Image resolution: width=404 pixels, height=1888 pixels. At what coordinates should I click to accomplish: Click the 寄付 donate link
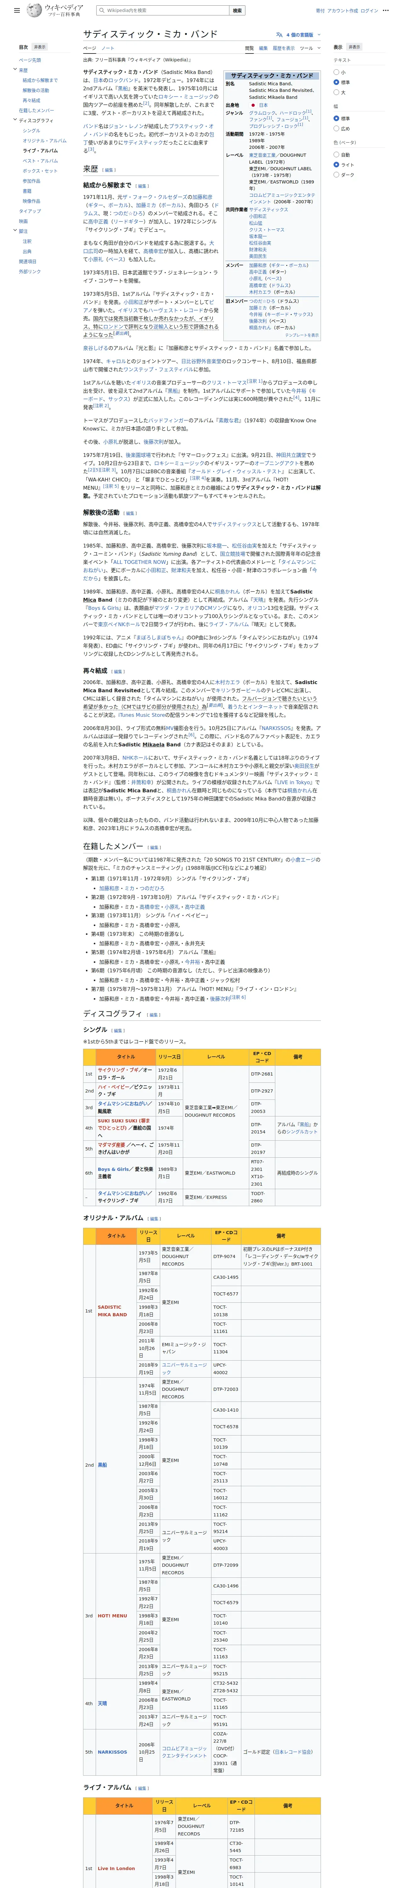pyautogui.click(x=320, y=11)
